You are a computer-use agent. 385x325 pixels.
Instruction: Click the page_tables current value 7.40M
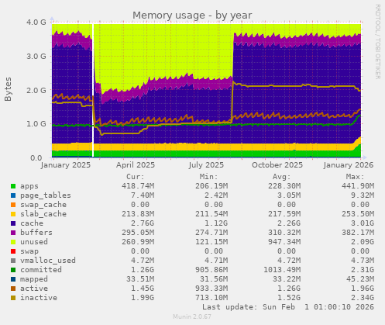[143, 195]
